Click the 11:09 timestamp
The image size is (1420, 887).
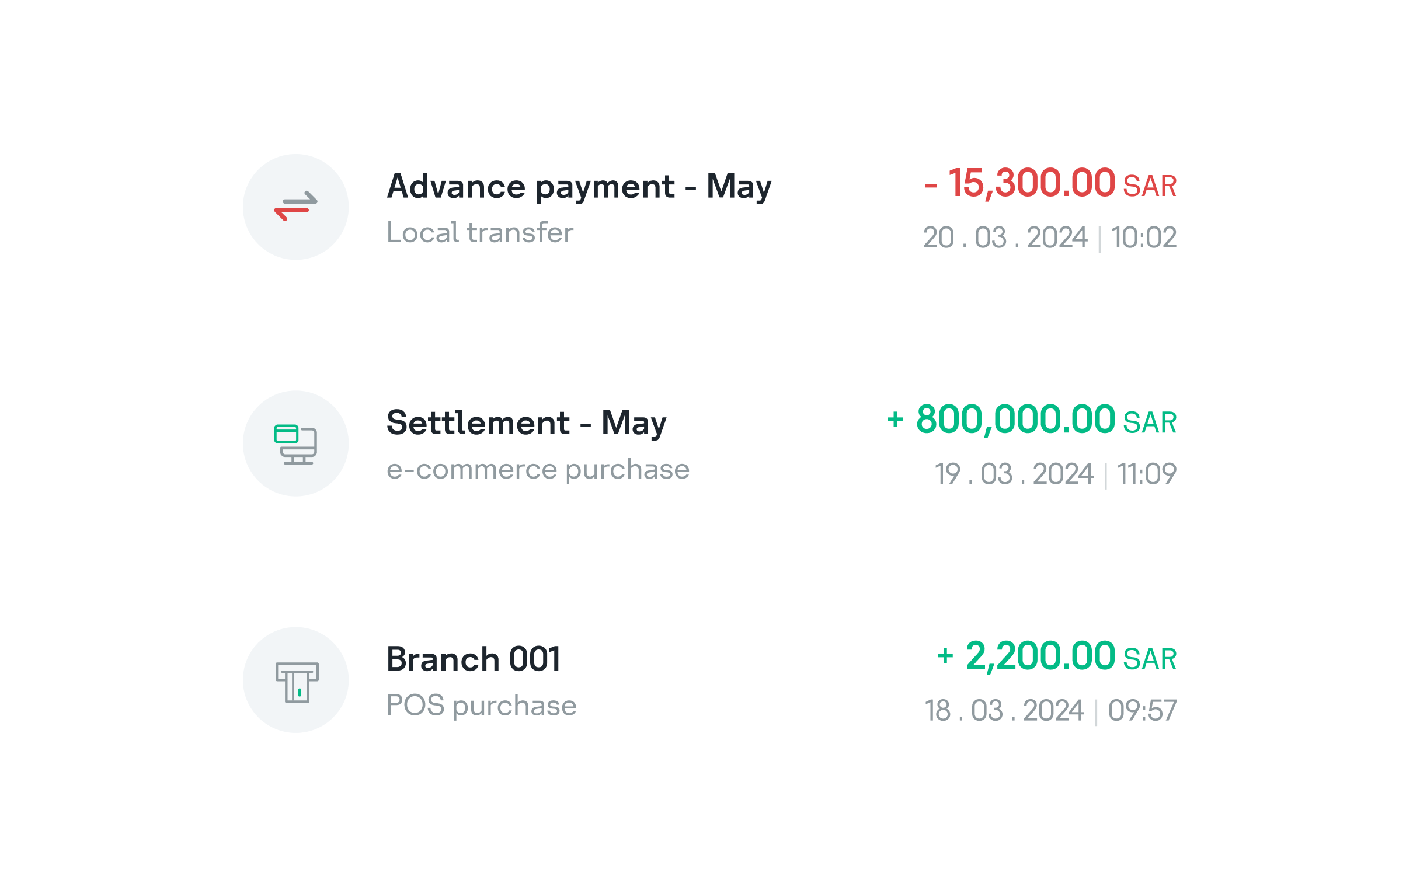click(1147, 474)
